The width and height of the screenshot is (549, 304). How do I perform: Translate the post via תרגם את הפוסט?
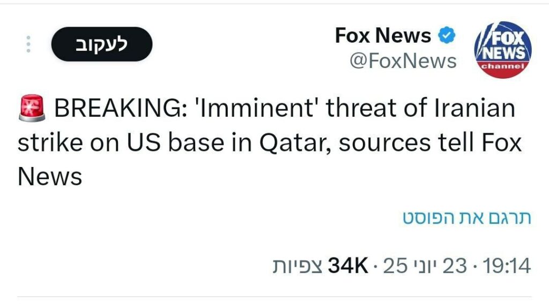[x=467, y=217]
